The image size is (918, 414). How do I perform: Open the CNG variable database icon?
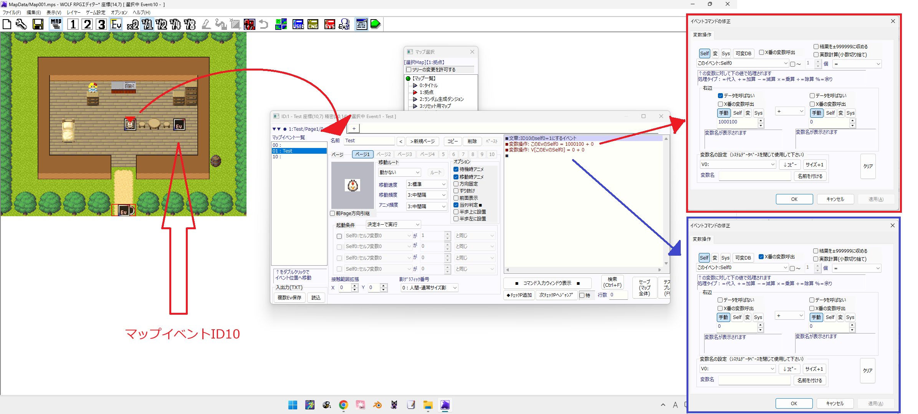click(313, 25)
